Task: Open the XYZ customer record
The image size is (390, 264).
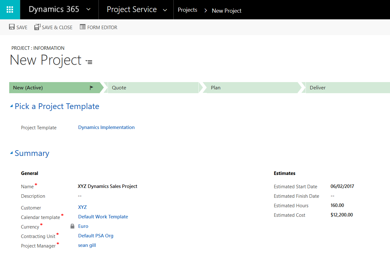Action: click(x=82, y=207)
